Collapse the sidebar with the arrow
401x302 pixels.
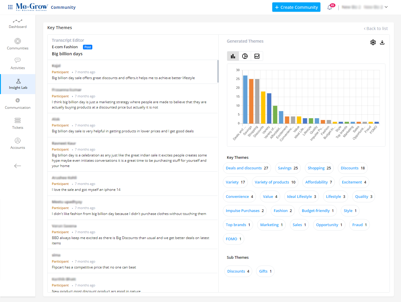pyautogui.click(x=17, y=166)
